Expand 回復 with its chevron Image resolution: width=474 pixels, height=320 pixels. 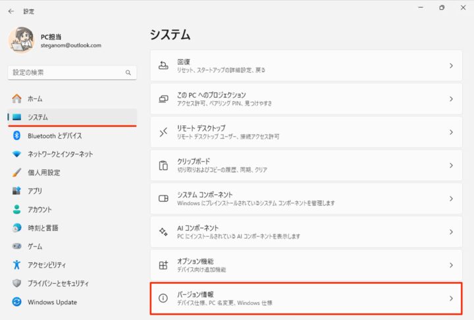point(451,66)
